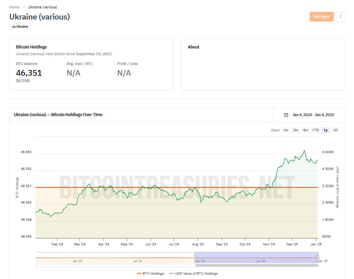Select the 1y zoom option
The width and height of the screenshot is (354, 279).
pos(325,130)
